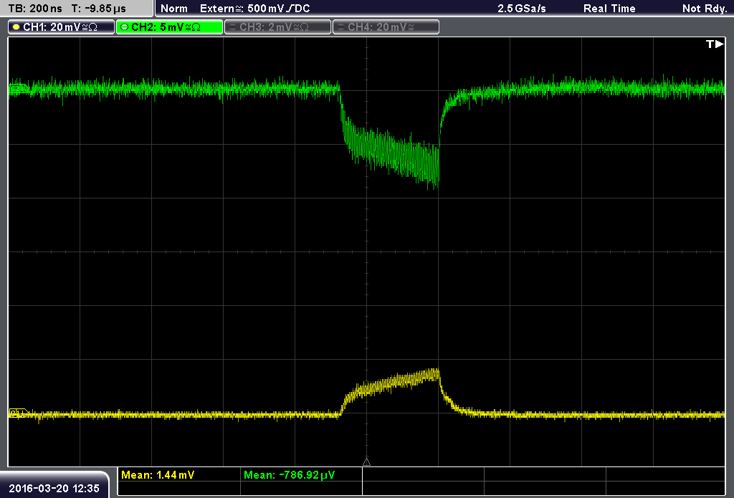Select the CH1: 20 mV channel tab
This screenshot has width=734, height=498.
point(62,27)
